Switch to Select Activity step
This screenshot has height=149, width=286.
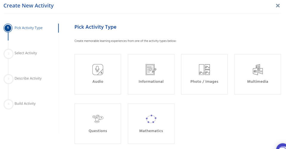26,53
